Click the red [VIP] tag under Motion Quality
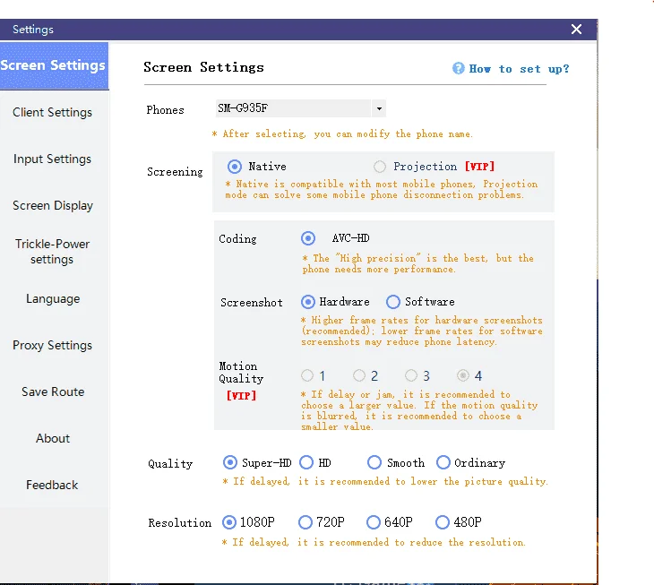The width and height of the screenshot is (654, 585). [x=241, y=396]
